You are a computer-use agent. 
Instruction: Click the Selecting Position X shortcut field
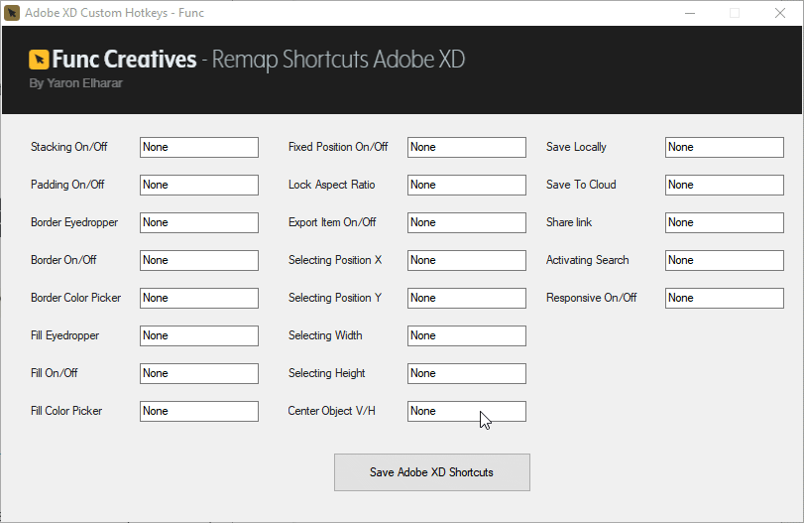pyautogui.click(x=467, y=260)
